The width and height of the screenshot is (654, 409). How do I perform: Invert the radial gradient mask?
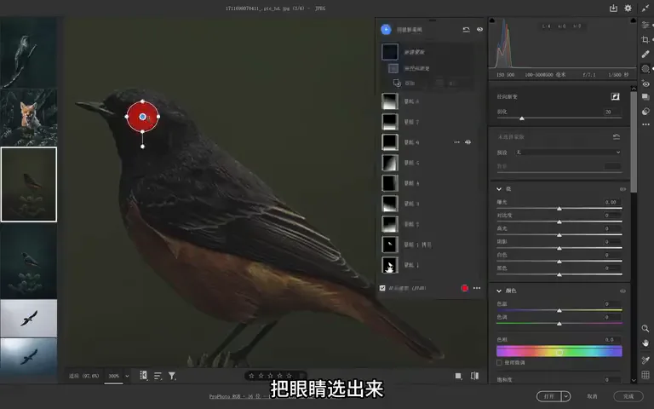click(615, 96)
